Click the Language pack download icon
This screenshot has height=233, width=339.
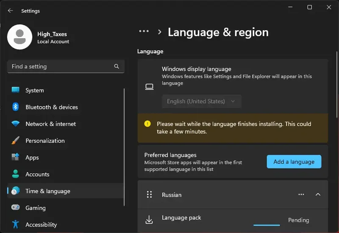click(149, 220)
